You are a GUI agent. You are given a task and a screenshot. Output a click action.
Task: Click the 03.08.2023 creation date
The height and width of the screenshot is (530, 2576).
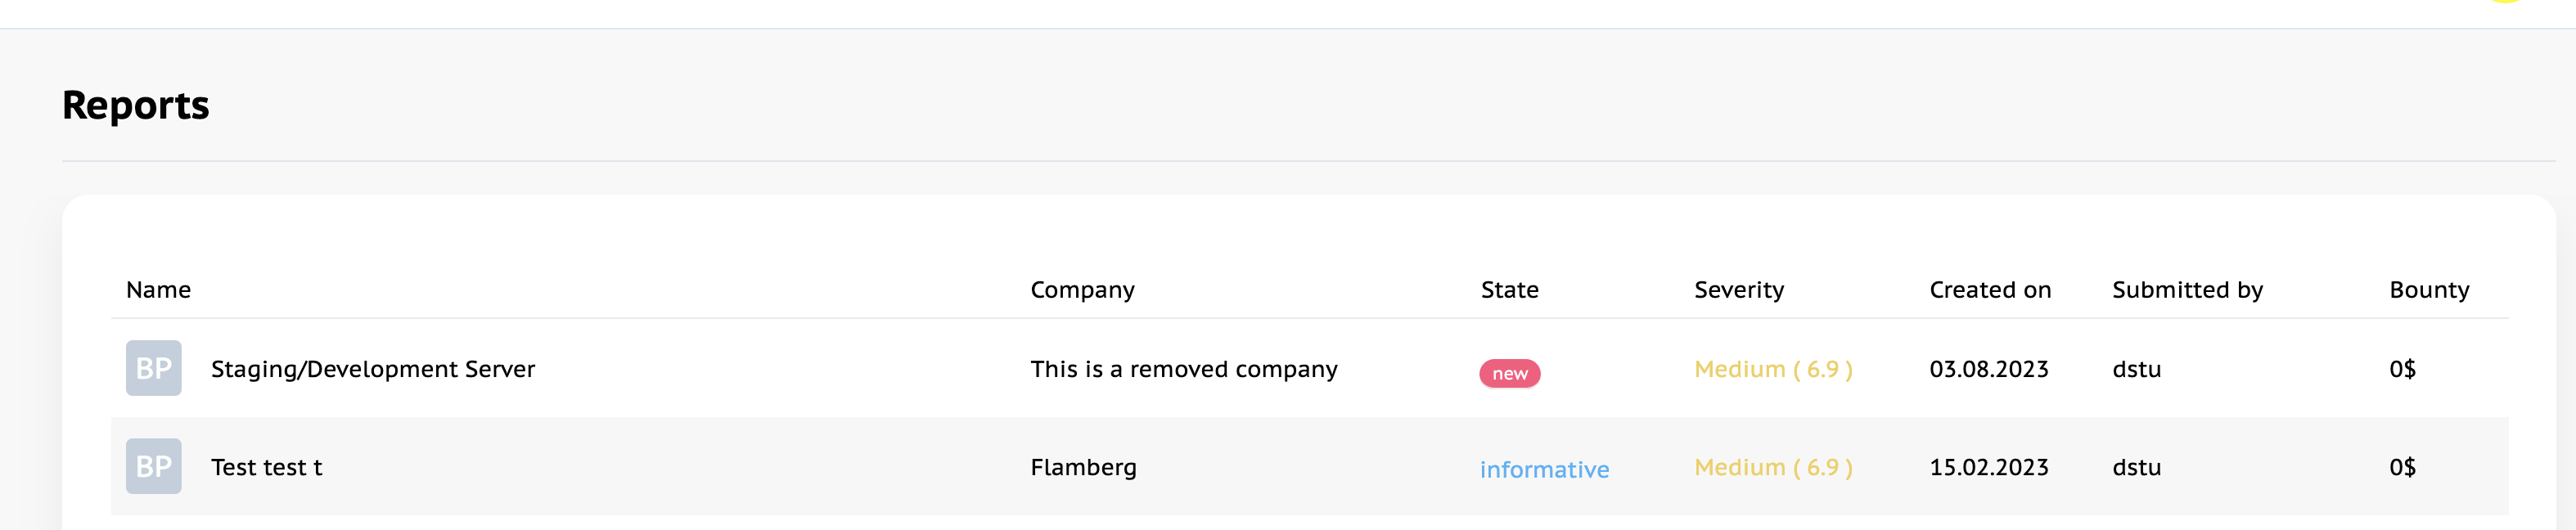pyautogui.click(x=1988, y=369)
